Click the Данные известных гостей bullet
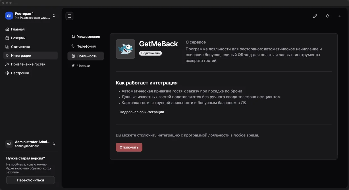The image size is (349, 190). (201, 97)
